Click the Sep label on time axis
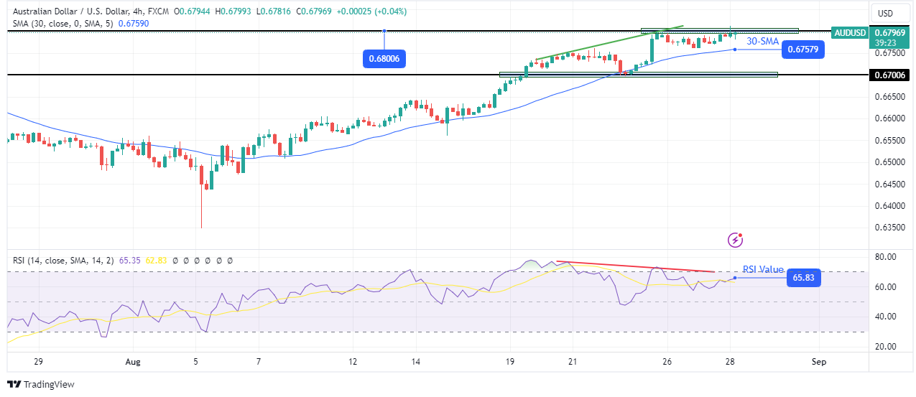Viewport: 916px width, 397px height. point(820,363)
